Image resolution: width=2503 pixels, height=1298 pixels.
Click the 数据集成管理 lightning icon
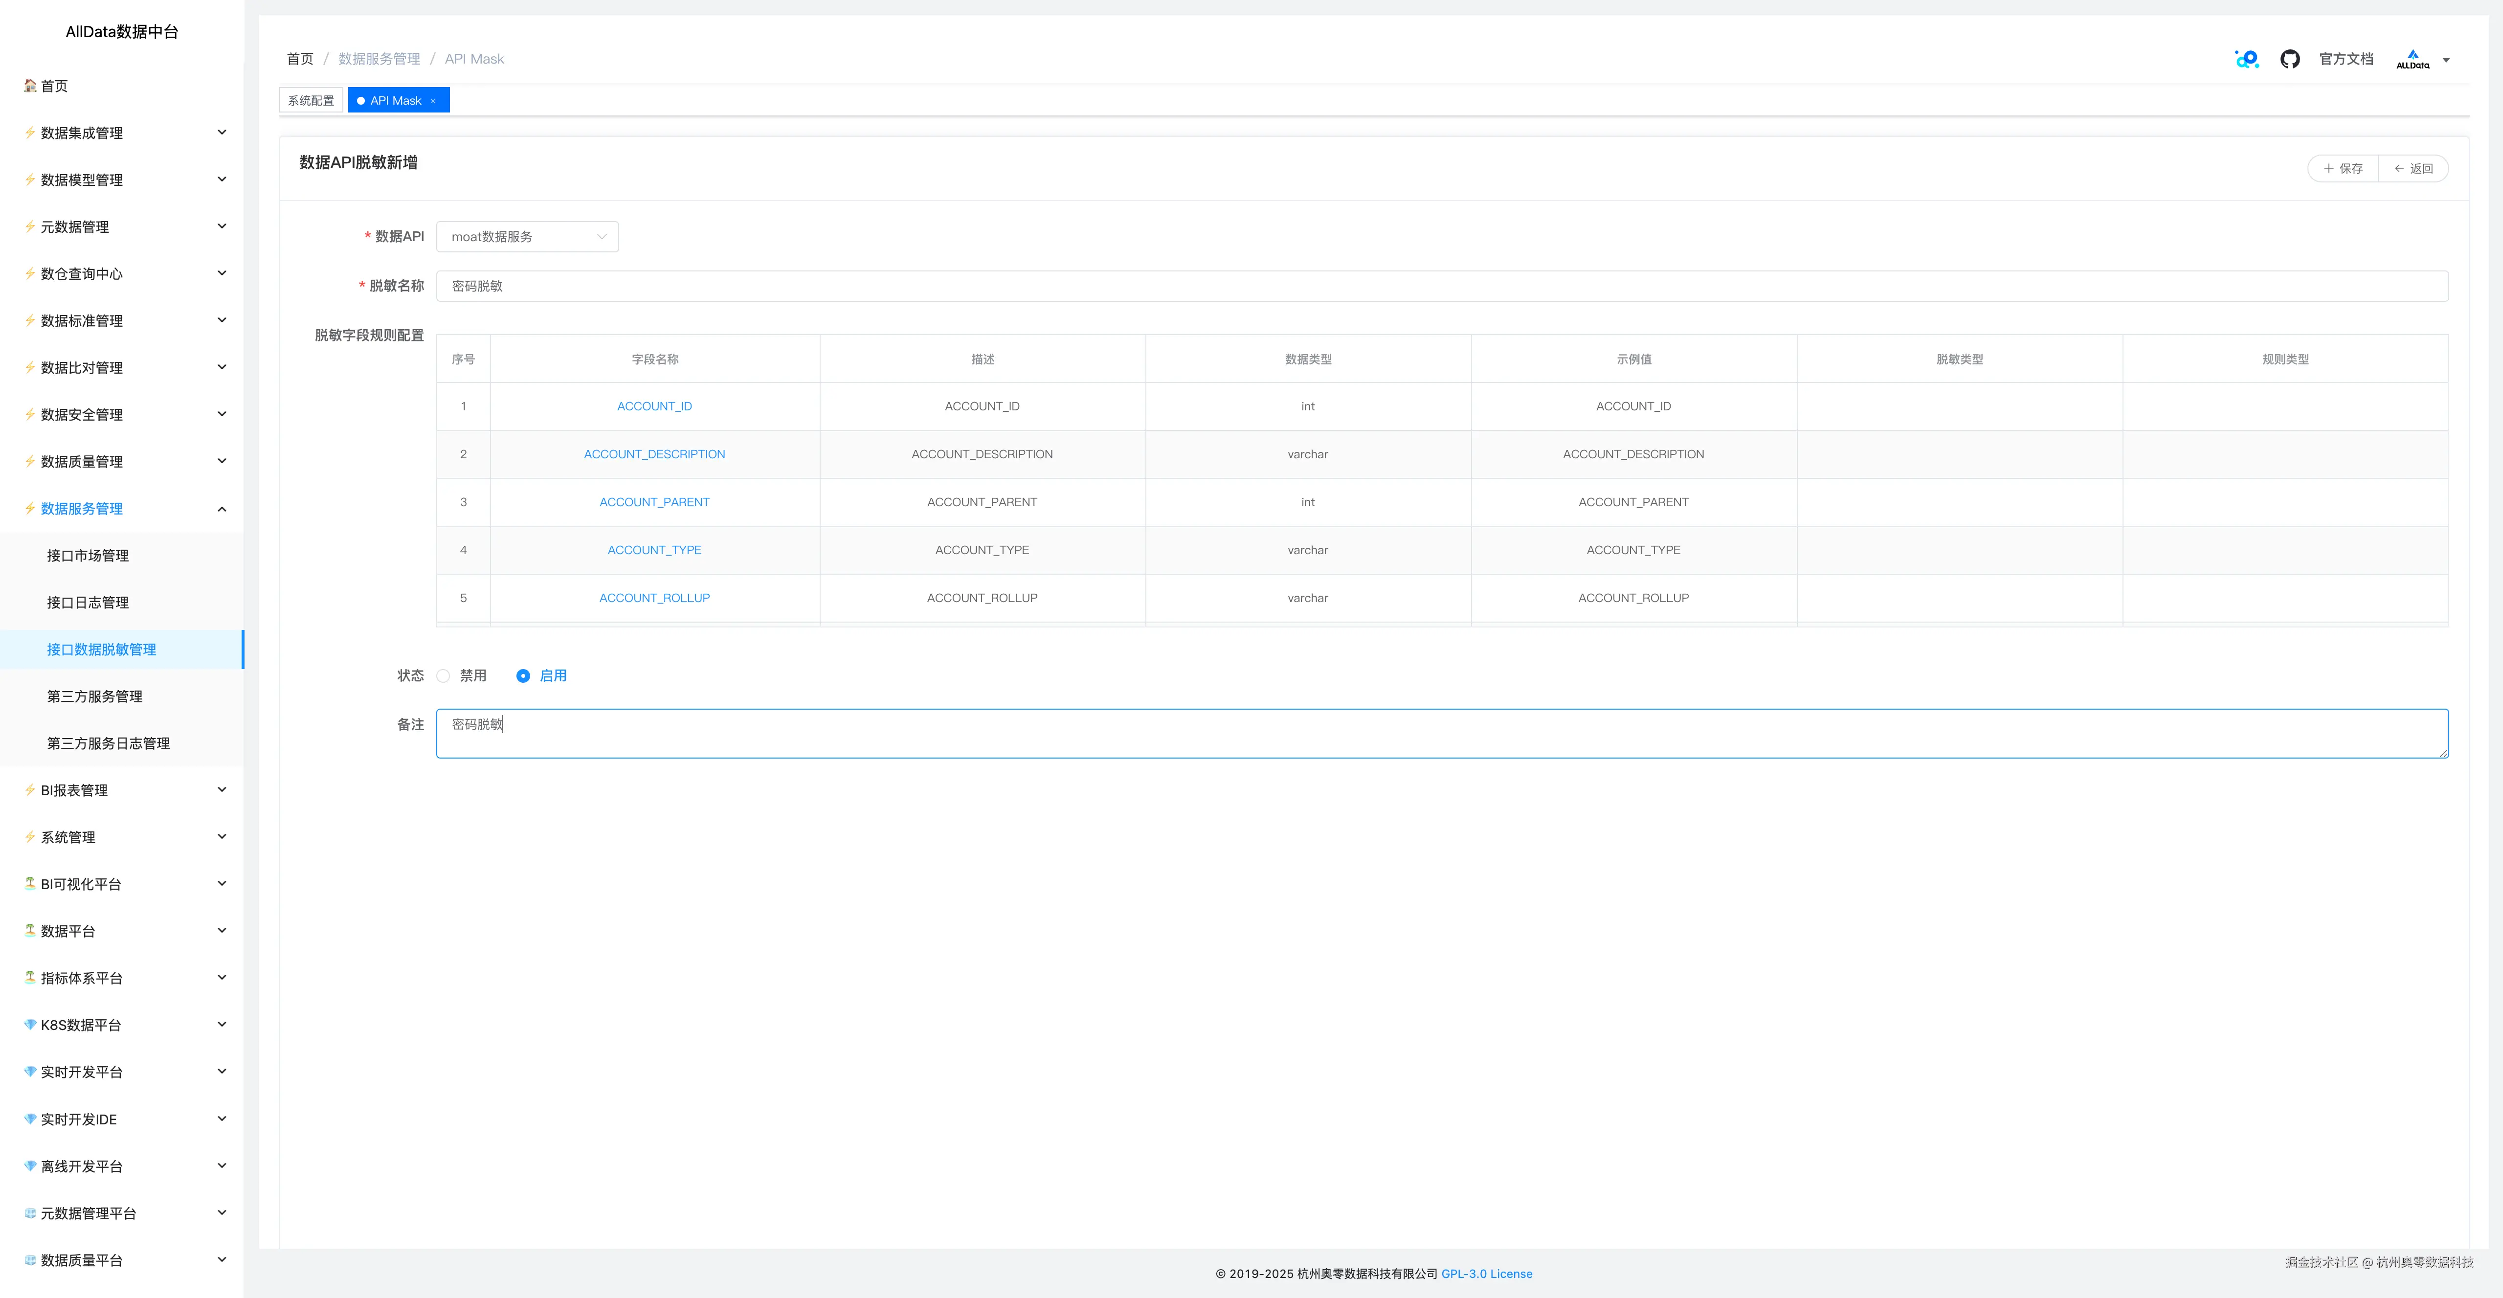coord(30,133)
